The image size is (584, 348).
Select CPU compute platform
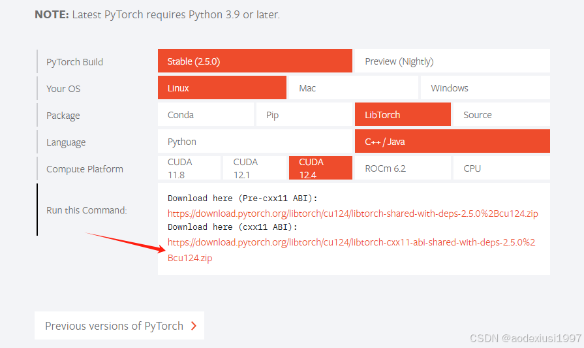tap(501, 168)
